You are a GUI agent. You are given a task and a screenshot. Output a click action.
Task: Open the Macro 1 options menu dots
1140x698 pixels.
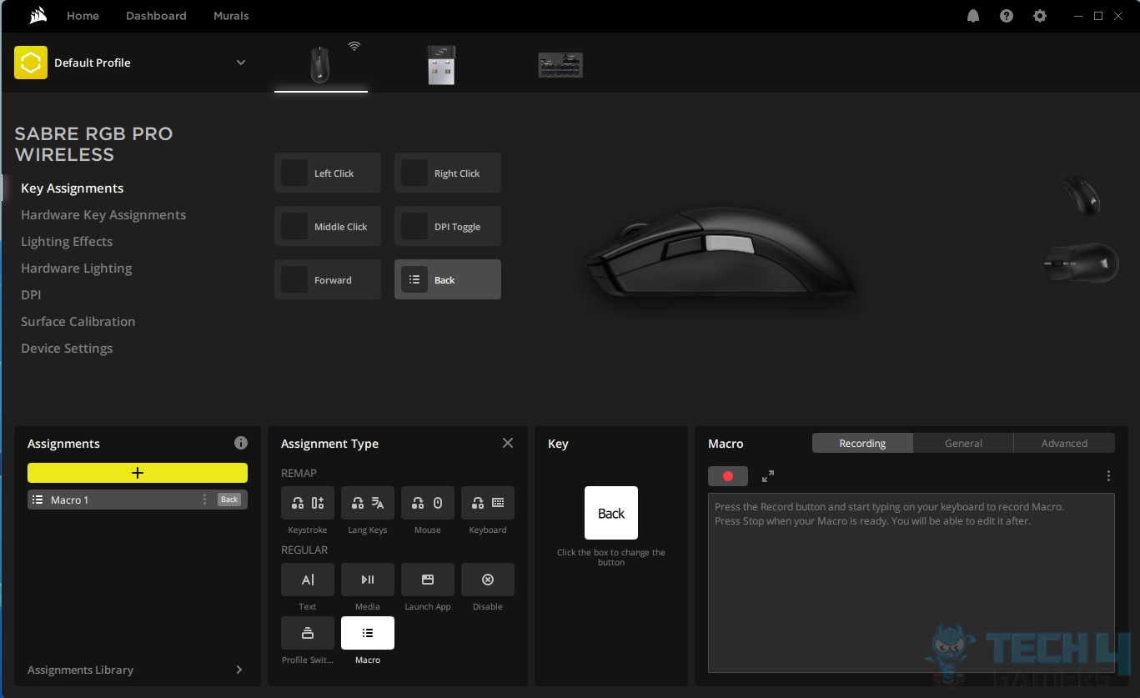204,500
